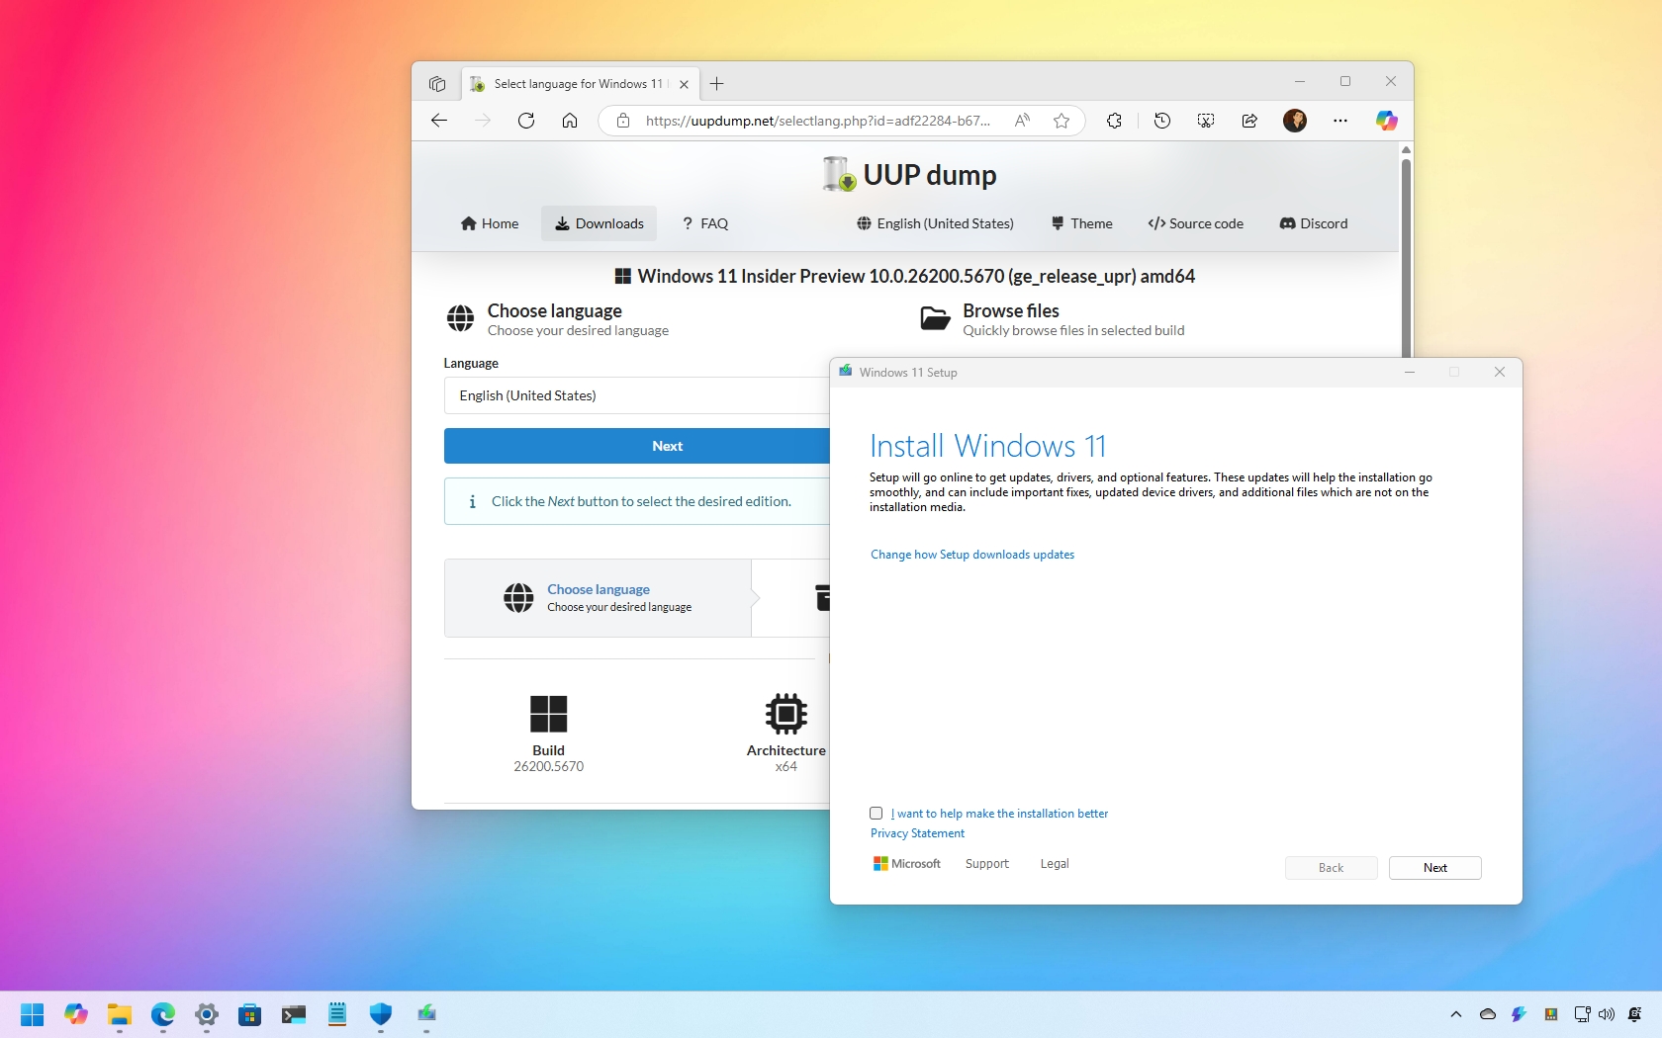Image resolution: width=1662 pixels, height=1038 pixels.
Task: Click the Build 26200.5670 tile icon
Action: point(548,714)
